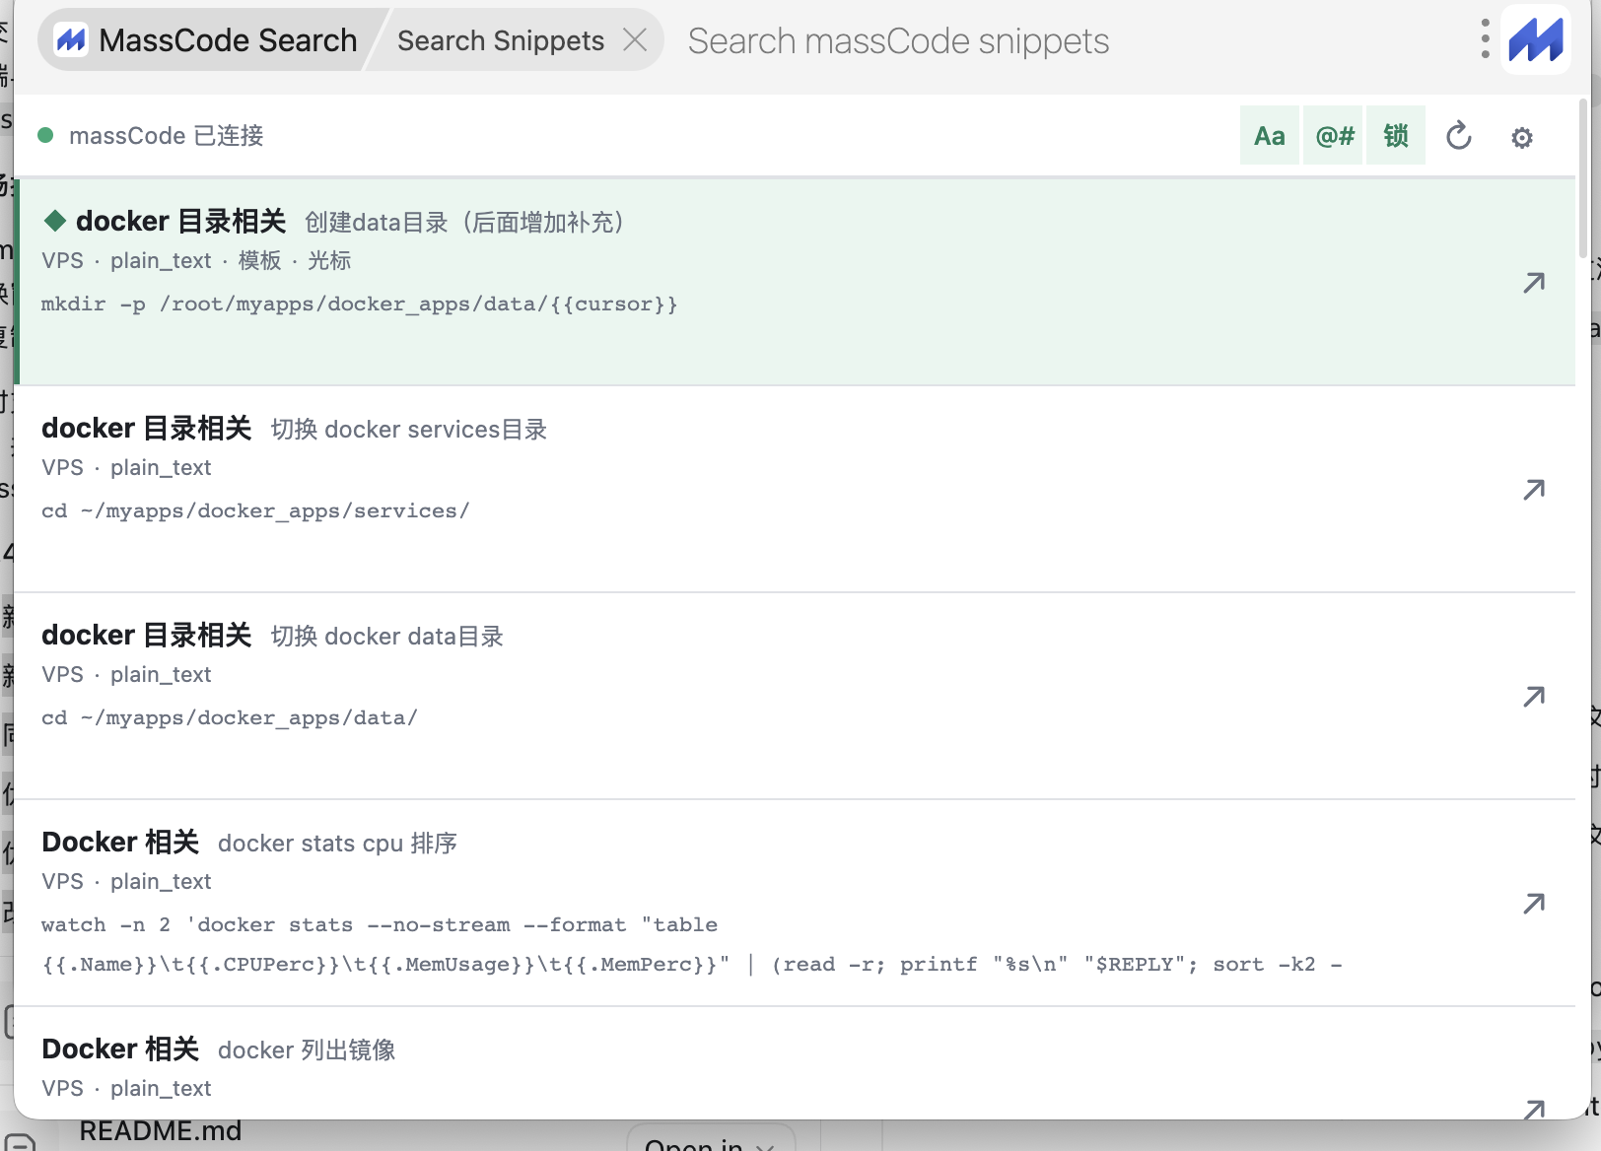Click the green massCode 已连接 status dot
The image size is (1601, 1151).
45,135
